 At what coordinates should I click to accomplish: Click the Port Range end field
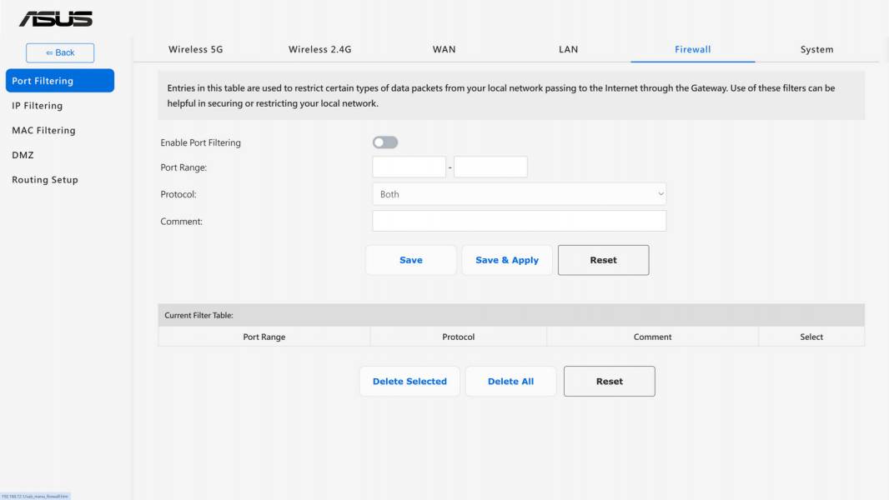[490, 167]
